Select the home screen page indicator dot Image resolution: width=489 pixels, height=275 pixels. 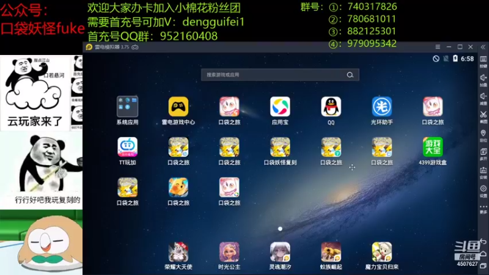(x=280, y=229)
